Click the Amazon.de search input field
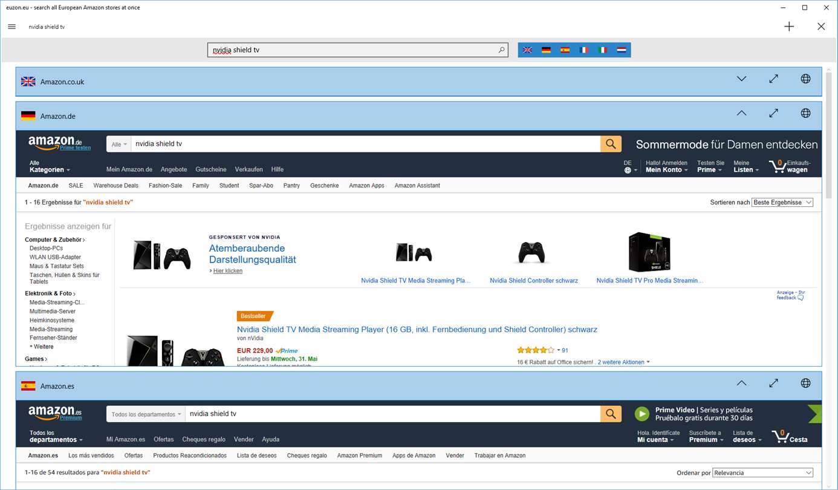 coord(365,144)
